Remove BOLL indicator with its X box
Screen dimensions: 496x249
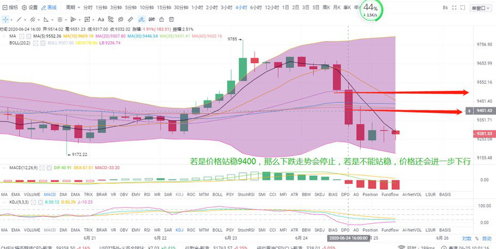[44, 42]
